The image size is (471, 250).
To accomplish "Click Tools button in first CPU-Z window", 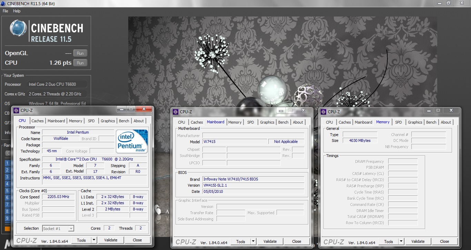I will (81, 240).
